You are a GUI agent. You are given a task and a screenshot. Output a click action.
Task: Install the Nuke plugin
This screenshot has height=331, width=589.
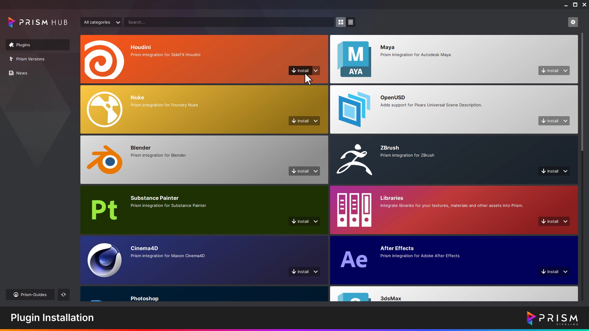click(300, 121)
